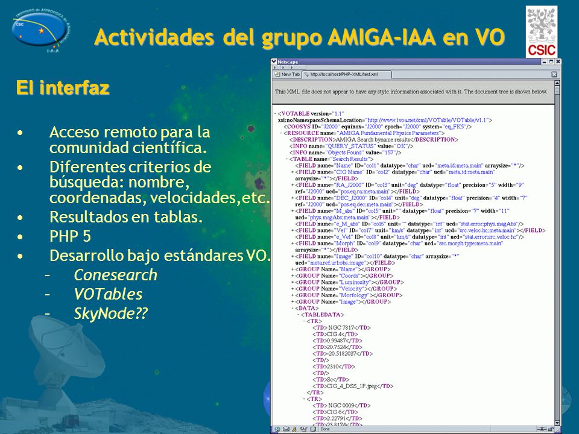Expand the Morph FIELD node
The image size is (579, 434).
click(x=293, y=244)
